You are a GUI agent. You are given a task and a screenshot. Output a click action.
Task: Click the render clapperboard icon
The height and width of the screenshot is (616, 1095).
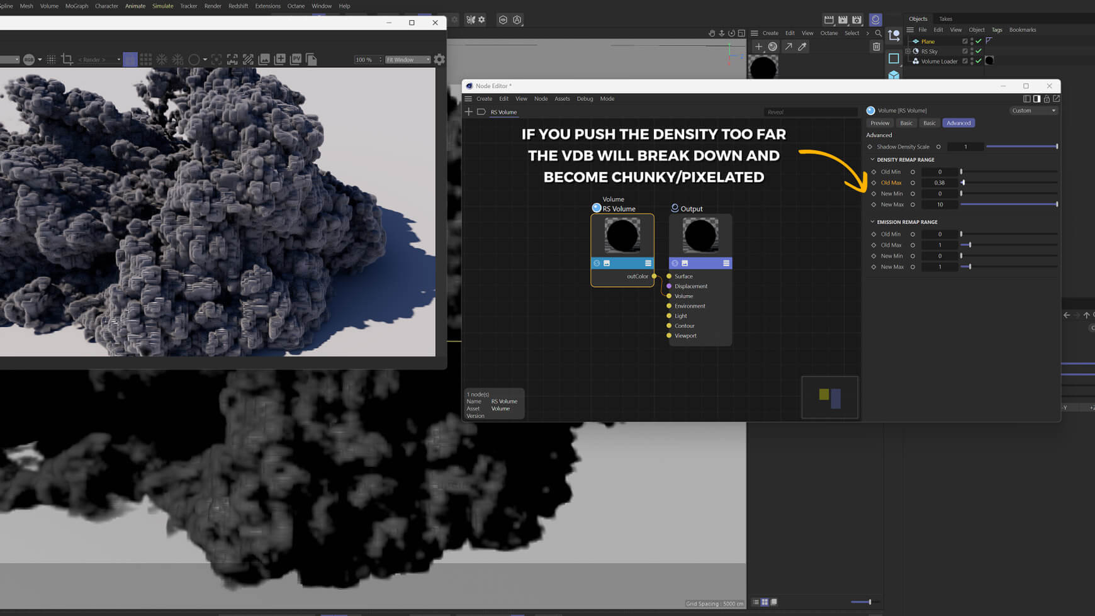click(829, 20)
